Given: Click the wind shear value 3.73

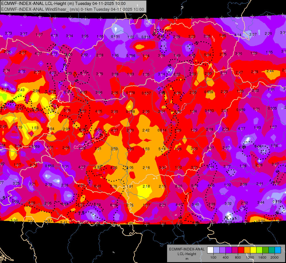Looking at the screenshot, I should coord(8,33).
